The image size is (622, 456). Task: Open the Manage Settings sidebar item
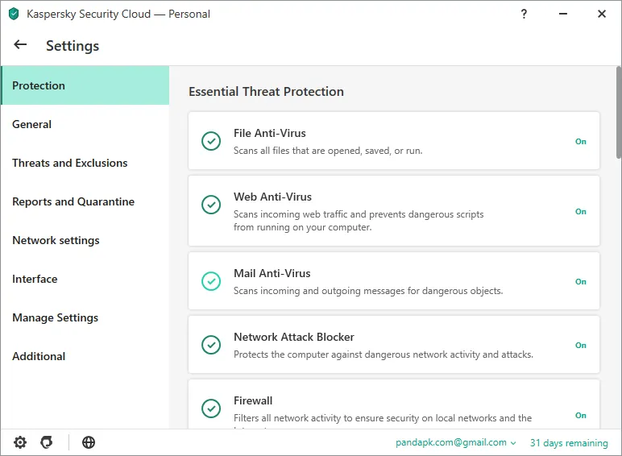click(x=56, y=317)
